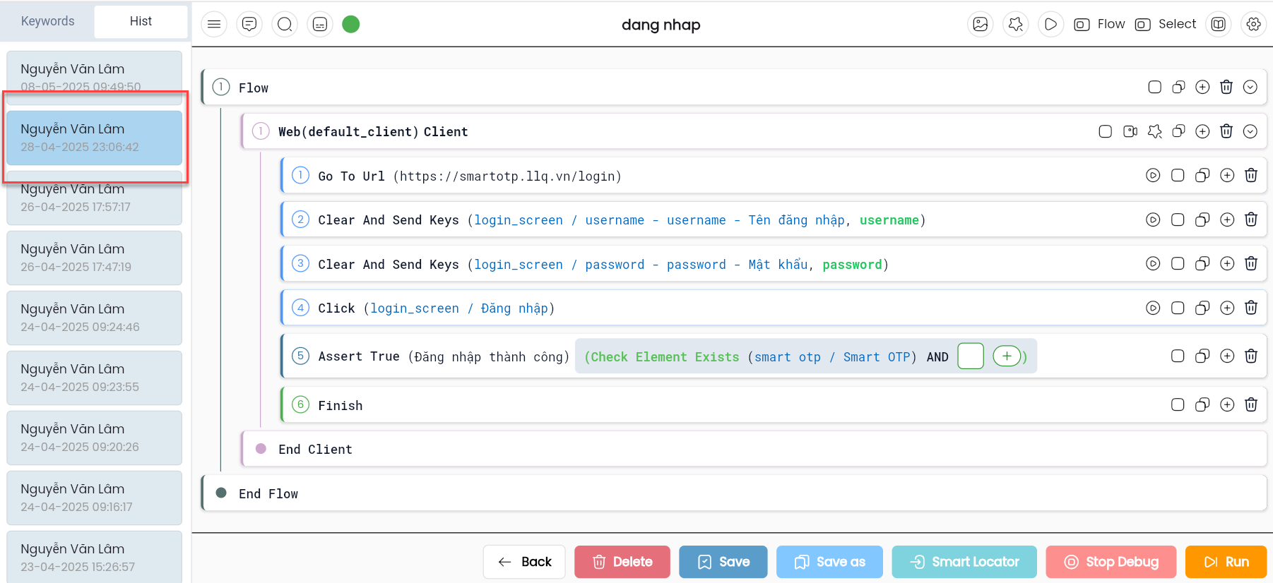Collapse the Flow row with chevron
This screenshot has width=1273, height=583.
click(1250, 87)
